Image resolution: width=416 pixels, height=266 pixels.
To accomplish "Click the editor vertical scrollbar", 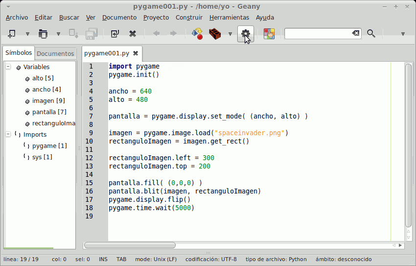I will click(408, 145).
